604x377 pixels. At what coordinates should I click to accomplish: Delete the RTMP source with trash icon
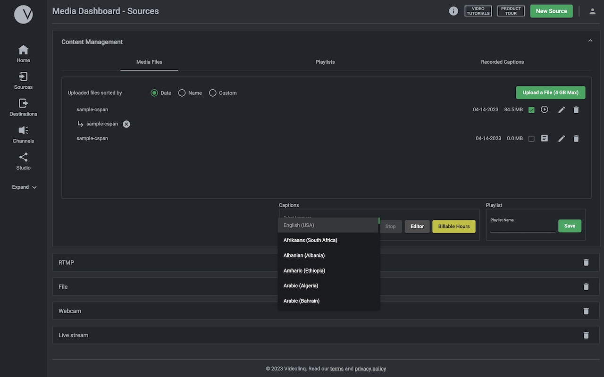(x=586, y=262)
